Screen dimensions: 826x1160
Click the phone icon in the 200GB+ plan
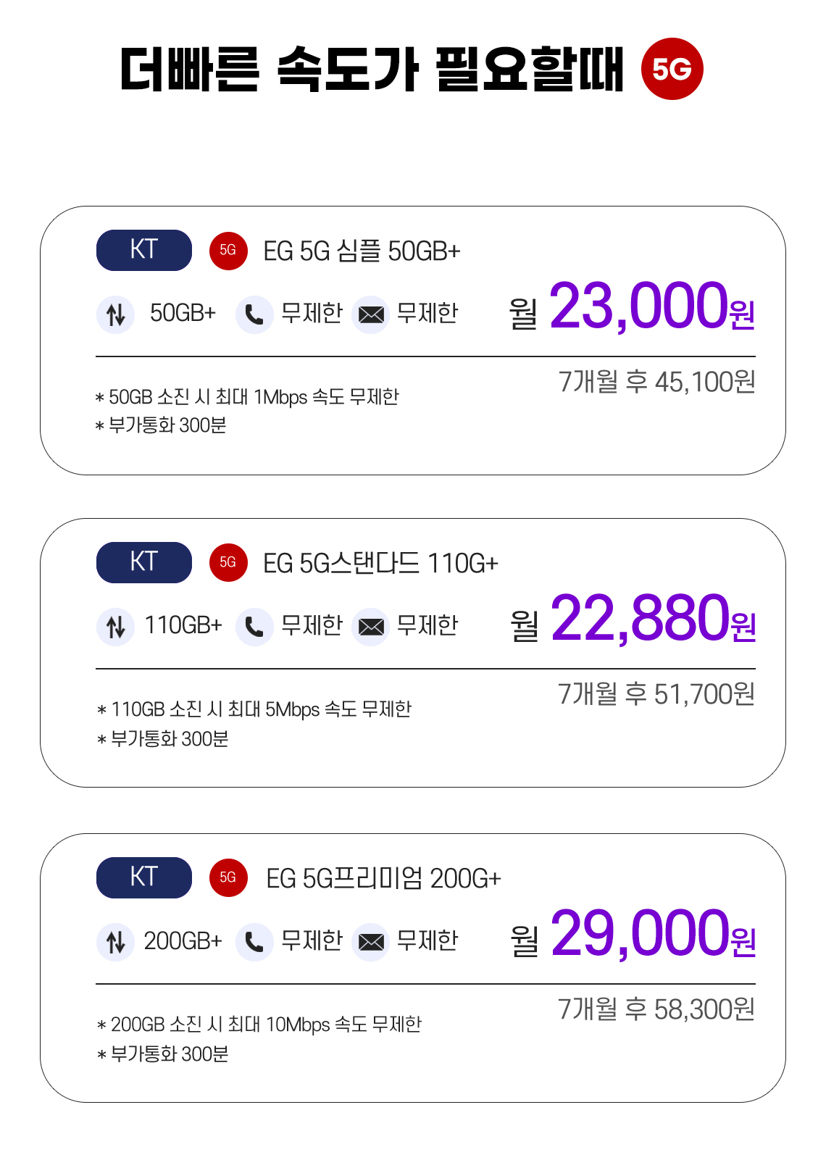(x=254, y=942)
